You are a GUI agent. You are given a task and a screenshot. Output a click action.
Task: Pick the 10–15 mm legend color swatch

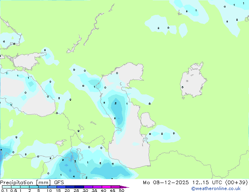(x=52, y=187)
